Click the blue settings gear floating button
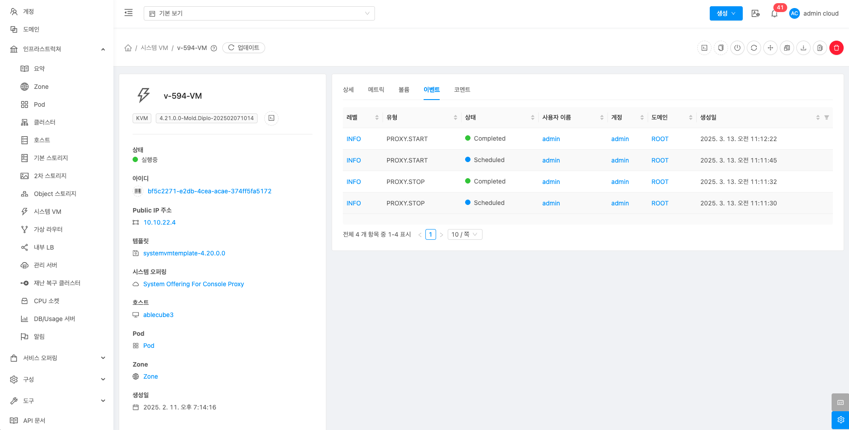The height and width of the screenshot is (430, 849). coord(840,420)
